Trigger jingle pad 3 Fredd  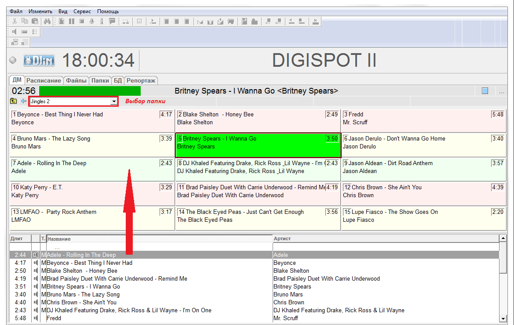(x=424, y=121)
